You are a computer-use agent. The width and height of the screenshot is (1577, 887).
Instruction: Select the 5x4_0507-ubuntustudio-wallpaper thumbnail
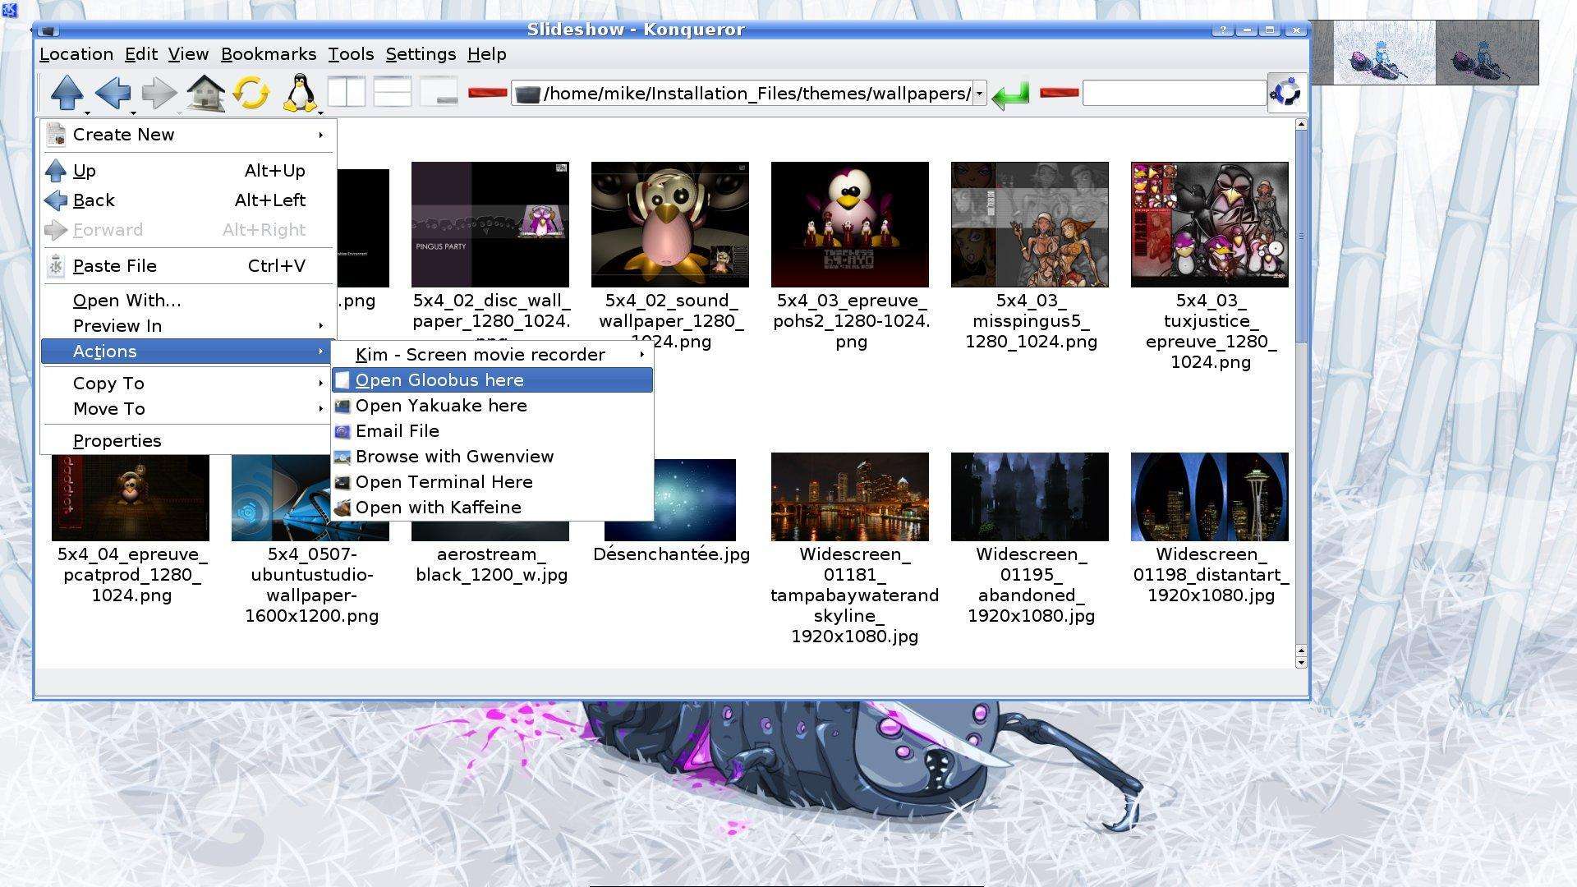click(281, 499)
